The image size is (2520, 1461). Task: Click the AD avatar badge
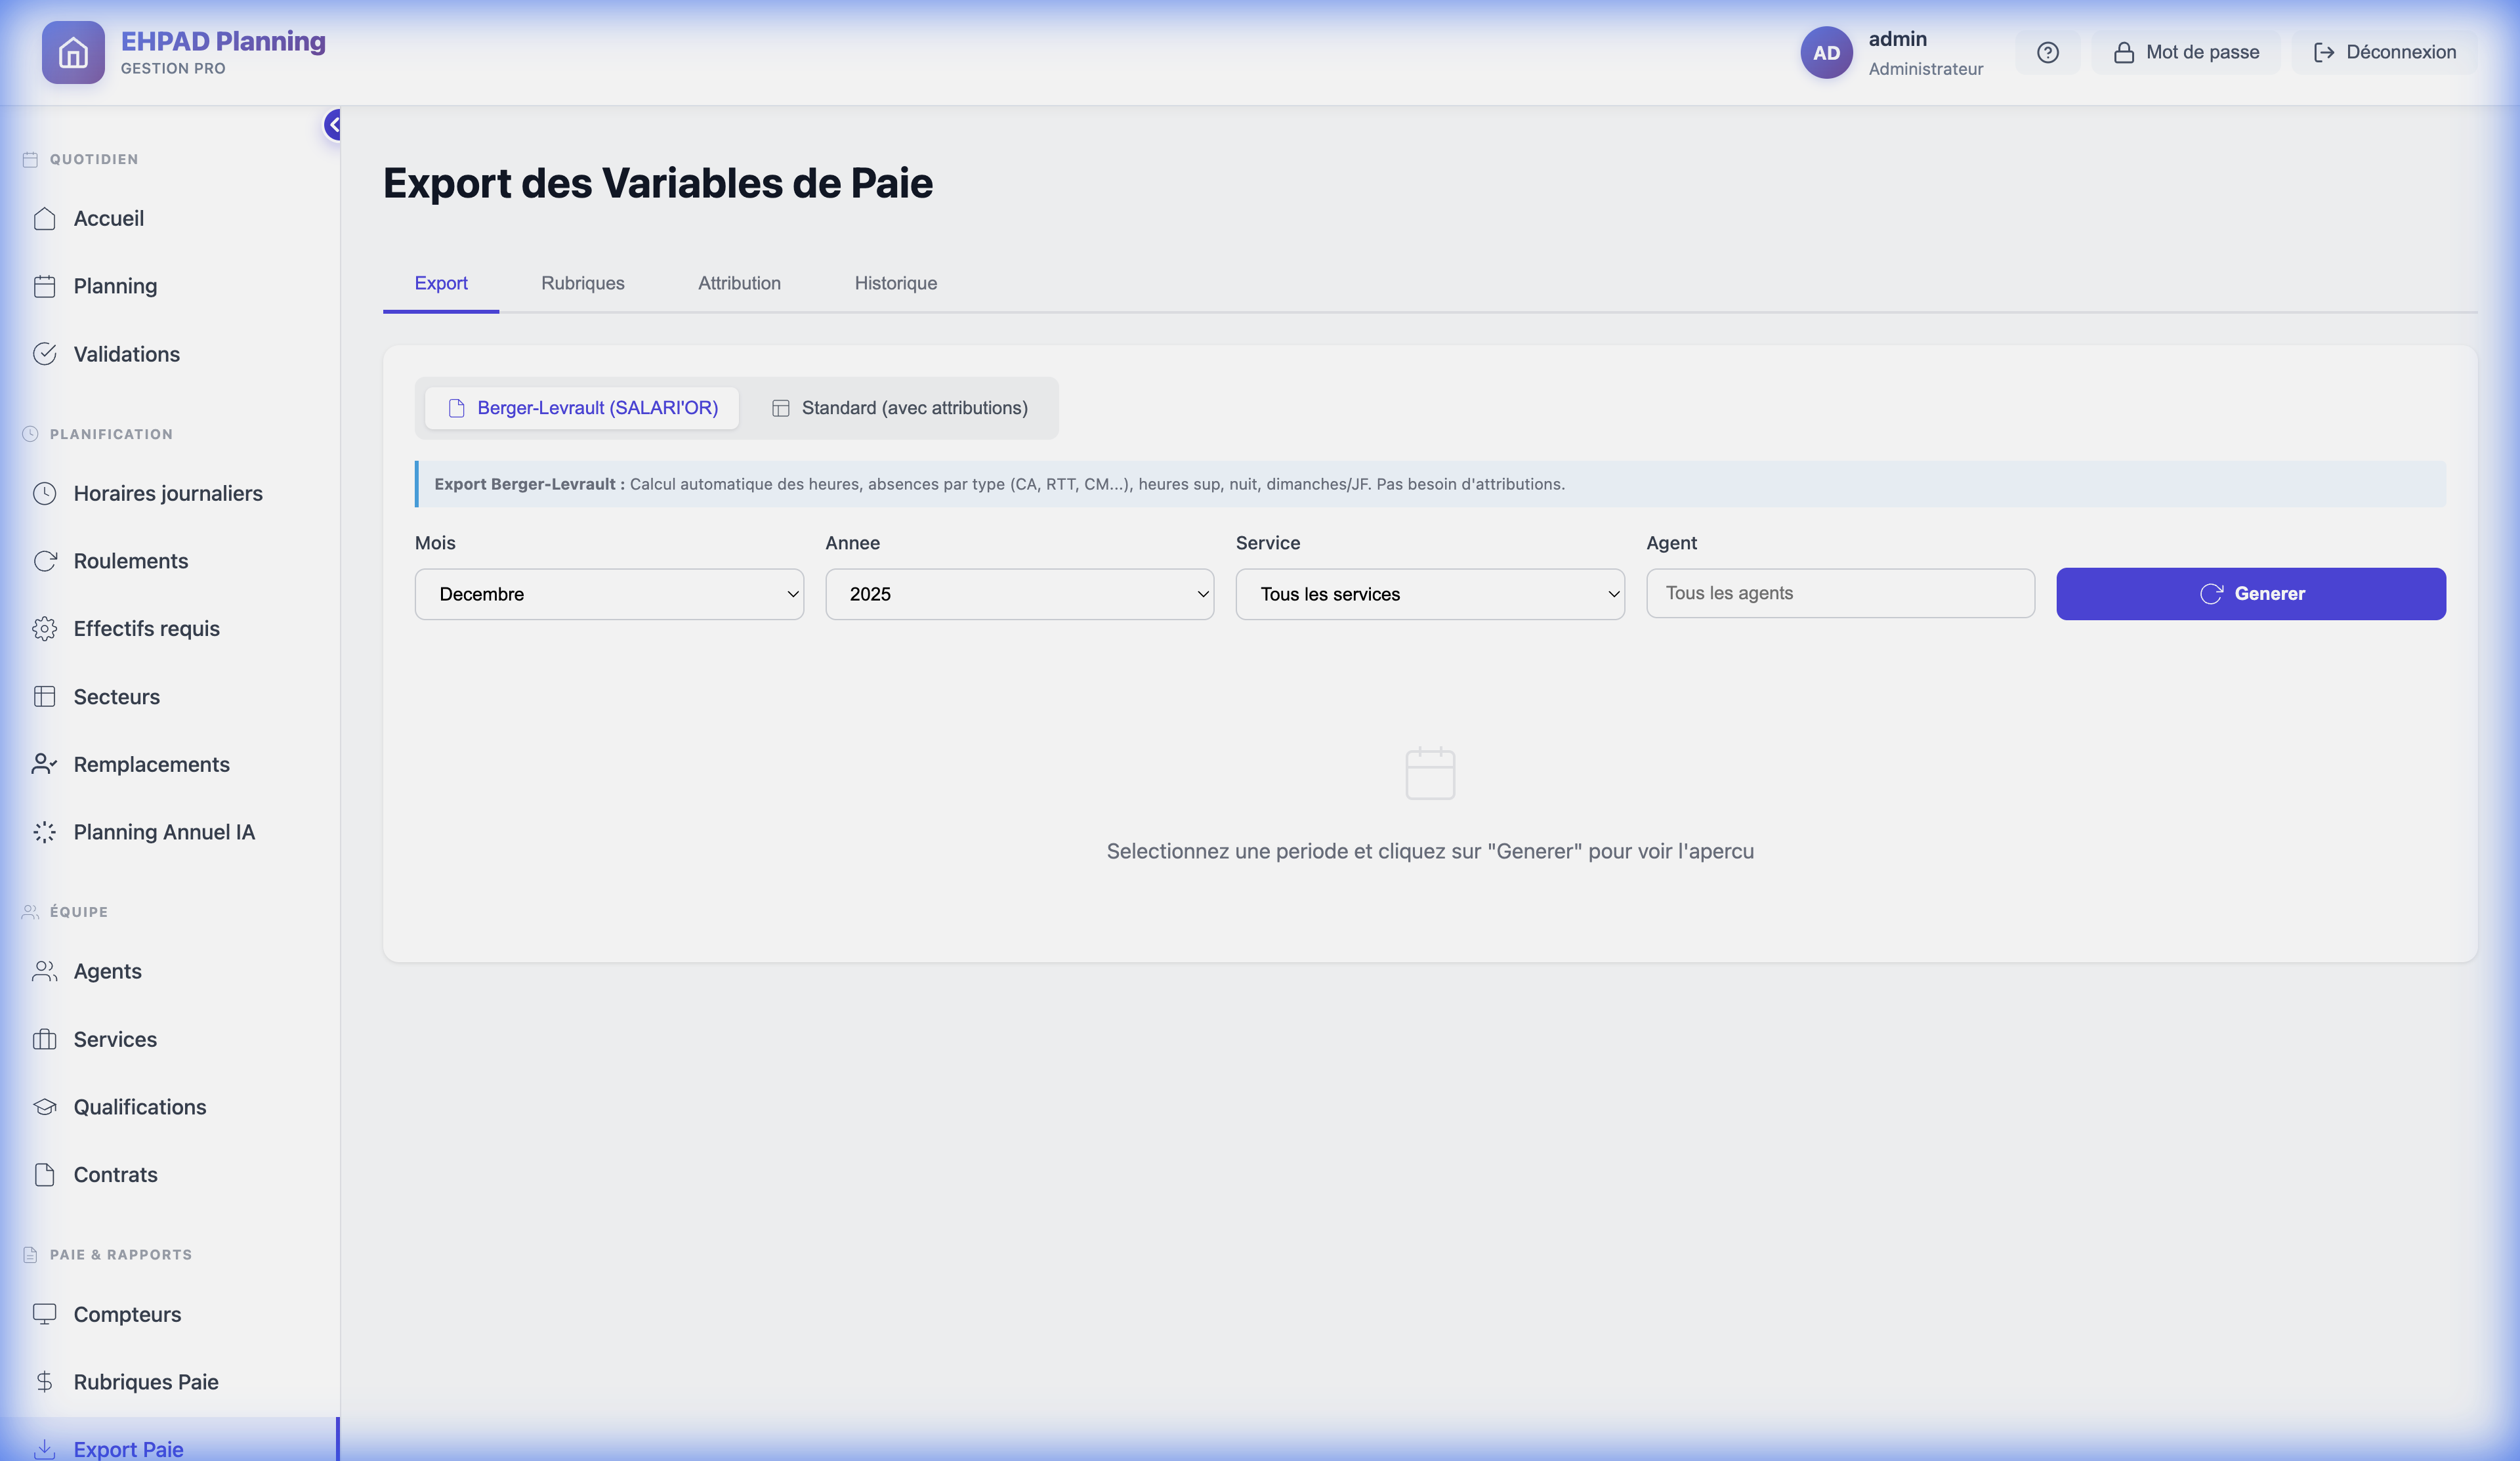point(1827,52)
